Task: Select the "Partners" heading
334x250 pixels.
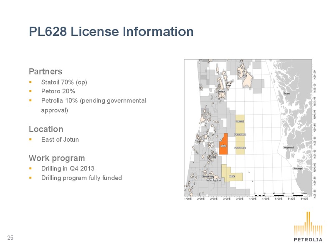Action: point(46,71)
